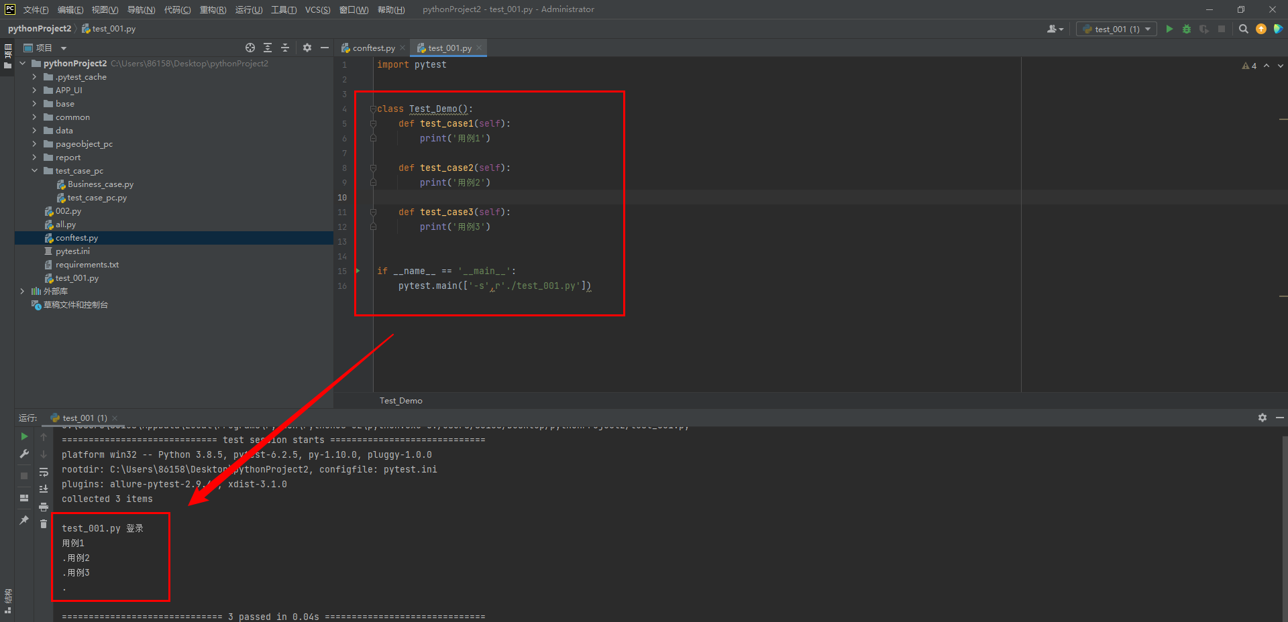Run test_001 with the green play button in the top toolbar
The height and width of the screenshot is (622, 1288).
pos(1169,29)
